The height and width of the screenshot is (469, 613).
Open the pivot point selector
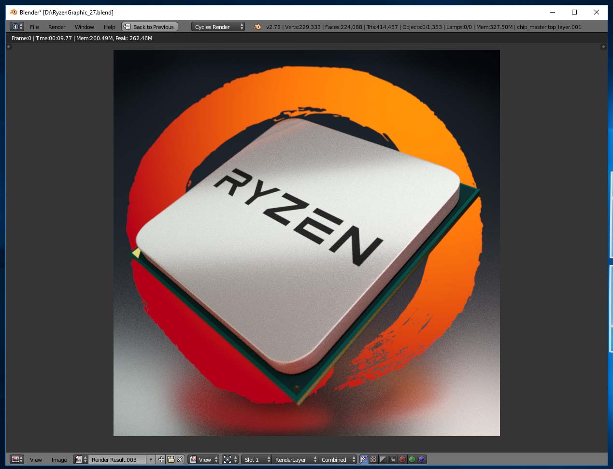[230, 459]
